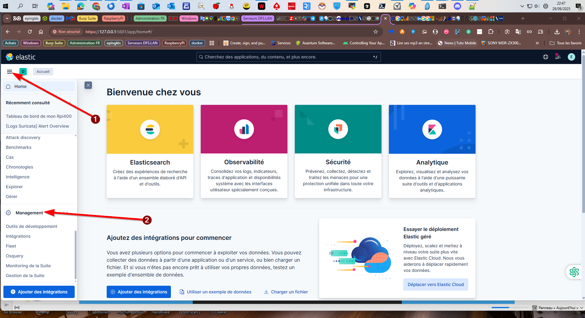This screenshot has height=318, width=585.
Task: Click the Elastic logo in header
Action: [21, 57]
